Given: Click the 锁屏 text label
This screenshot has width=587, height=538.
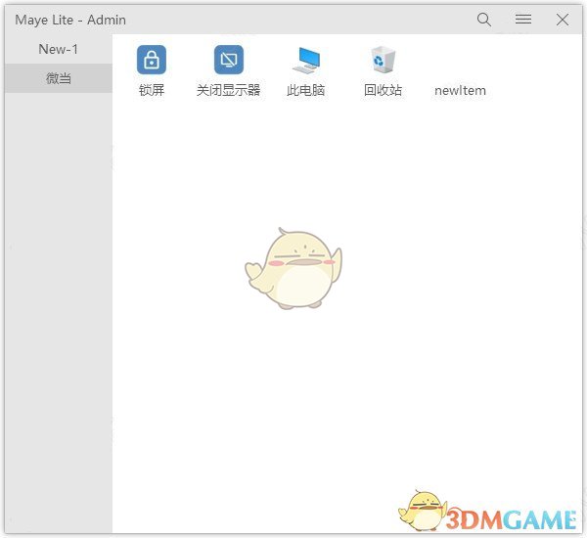Looking at the screenshot, I should (x=152, y=90).
